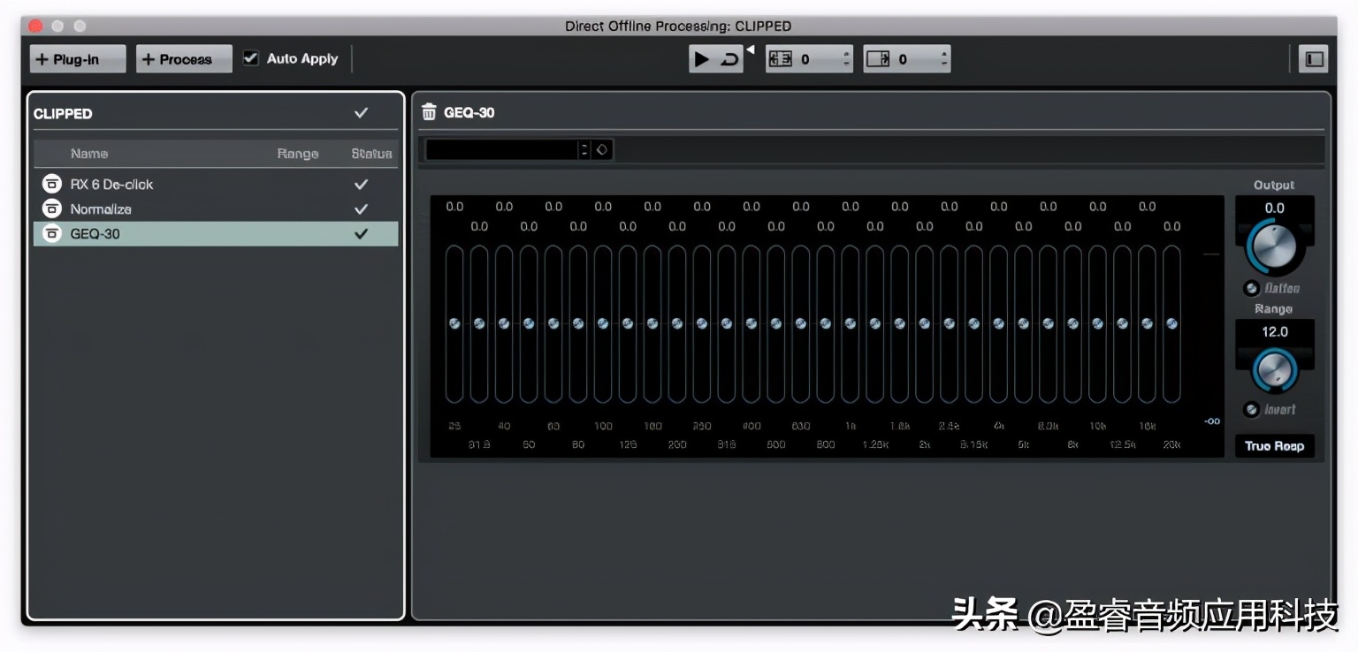Open the True Resp mode selector

click(1274, 446)
